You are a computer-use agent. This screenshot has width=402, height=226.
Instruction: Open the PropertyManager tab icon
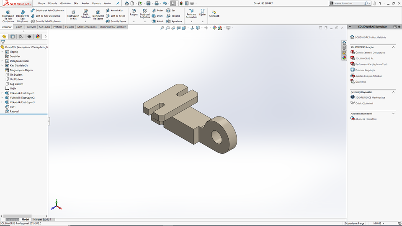click(x=13, y=37)
